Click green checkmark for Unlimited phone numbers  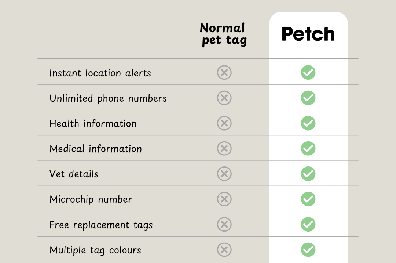(x=308, y=98)
